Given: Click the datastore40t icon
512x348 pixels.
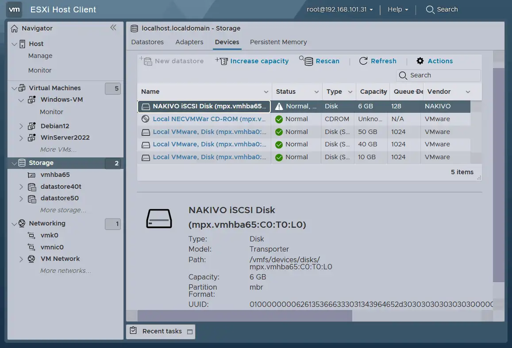Looking at the screenshot, I should pyautogui.click(x=32, y=187).
